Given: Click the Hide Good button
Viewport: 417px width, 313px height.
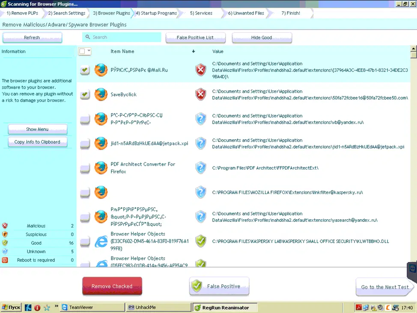Looking at the screenshot, I should pos(262,38).
